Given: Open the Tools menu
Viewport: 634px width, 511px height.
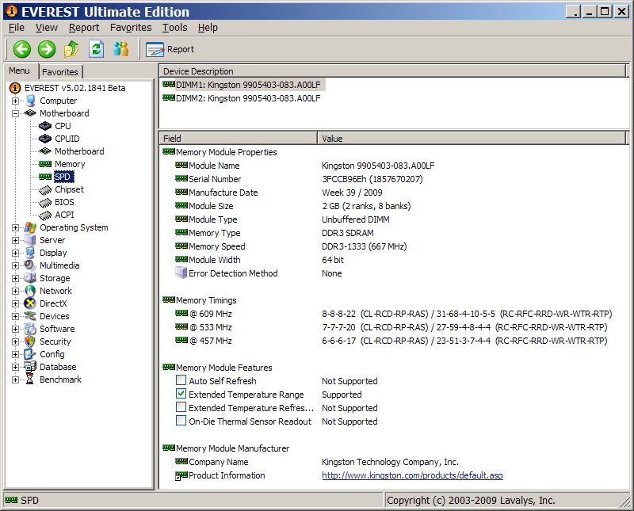Looking at the screenshot, I should pyautogui.click(x=174, y=28).
